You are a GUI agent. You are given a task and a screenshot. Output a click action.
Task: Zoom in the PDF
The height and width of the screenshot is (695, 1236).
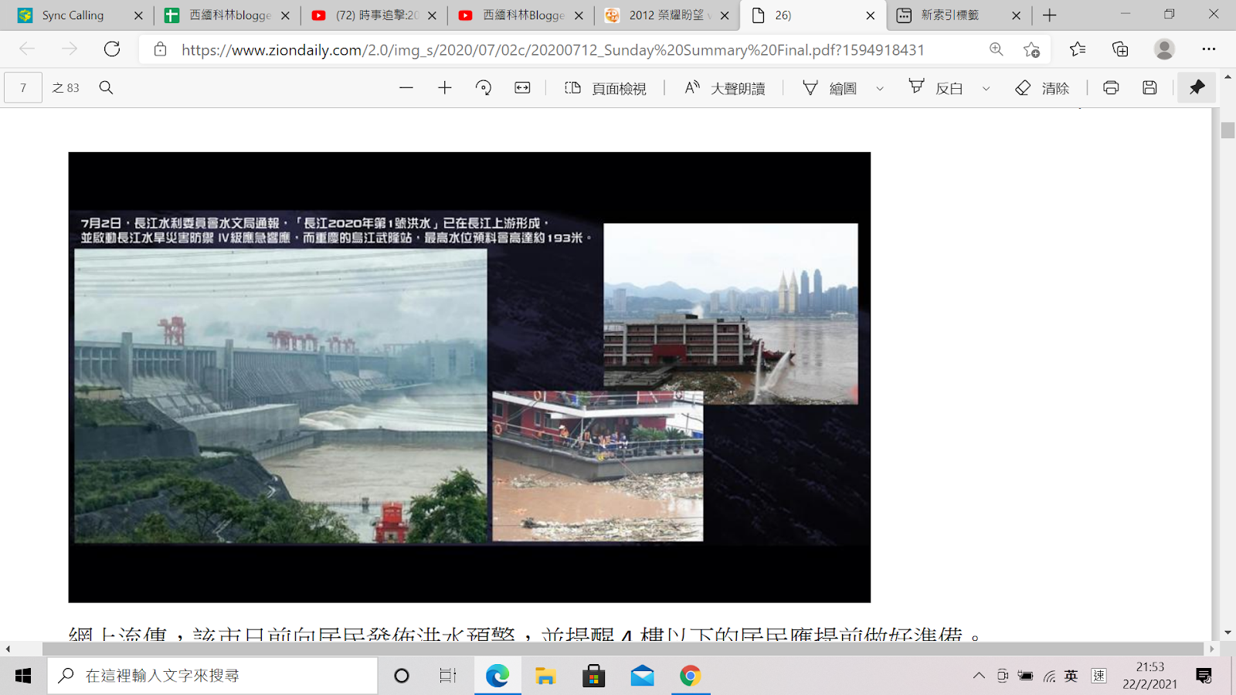pyautogui.click(x=445, y=88)
